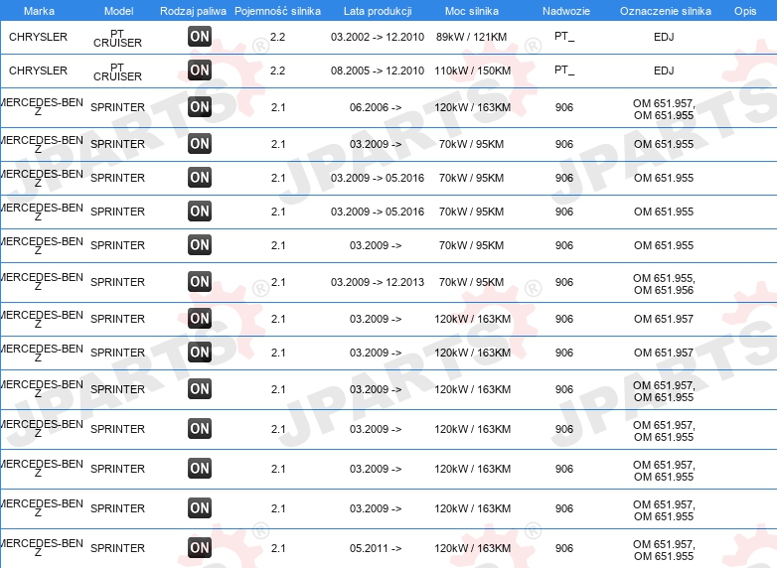The image size is (777, 568).
Task: Select 2.1 in the 03.2009 -> 12.2013 row
Action: (278, 282)
